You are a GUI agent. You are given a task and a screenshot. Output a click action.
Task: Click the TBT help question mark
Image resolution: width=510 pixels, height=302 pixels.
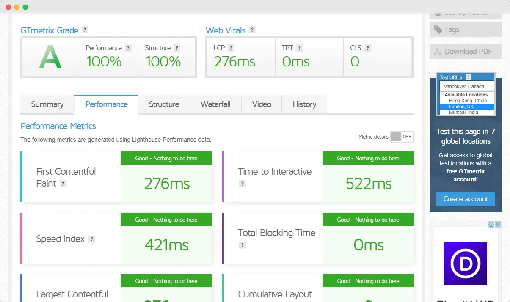click(x=300, y=48)
